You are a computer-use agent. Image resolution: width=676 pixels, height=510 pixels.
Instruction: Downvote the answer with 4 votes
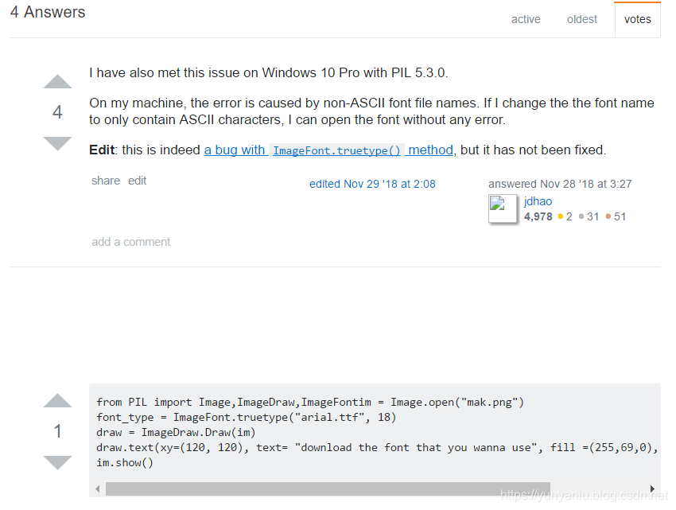click(x=57, y=143)
